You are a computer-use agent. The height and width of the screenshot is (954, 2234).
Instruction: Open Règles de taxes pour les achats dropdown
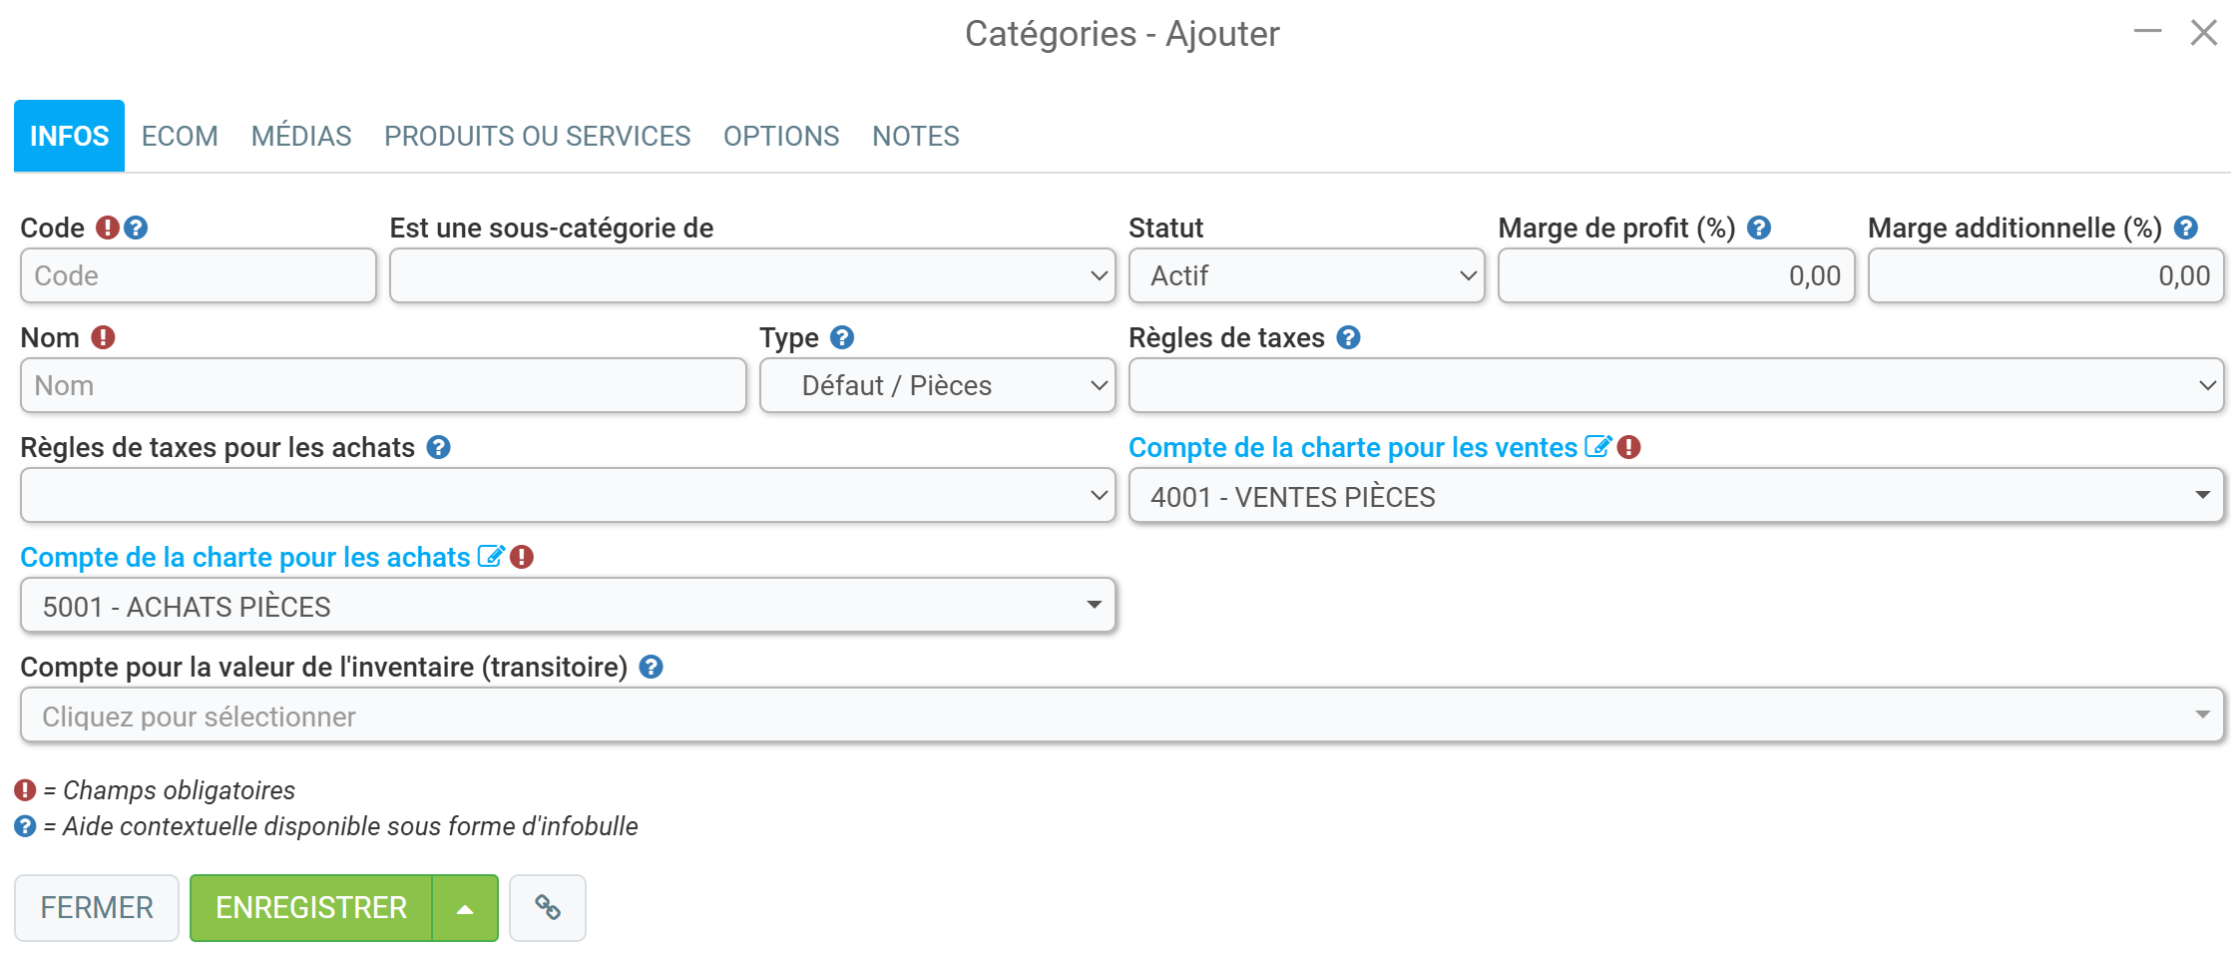568,495
